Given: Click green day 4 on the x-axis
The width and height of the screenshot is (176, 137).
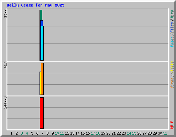Looking at the screenshot, I should coord(27,133).
